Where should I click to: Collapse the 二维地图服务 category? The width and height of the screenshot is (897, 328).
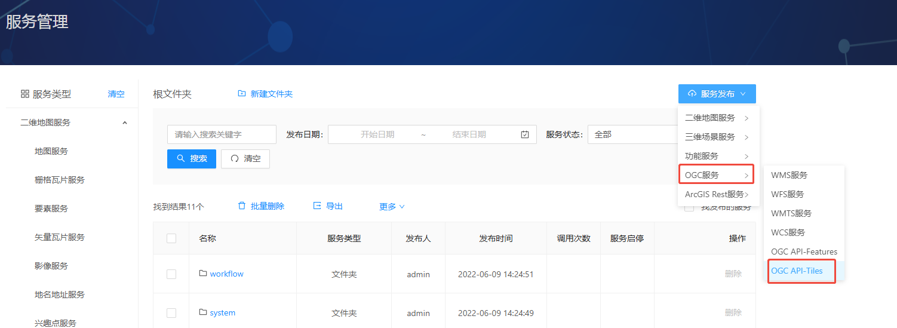125,122
